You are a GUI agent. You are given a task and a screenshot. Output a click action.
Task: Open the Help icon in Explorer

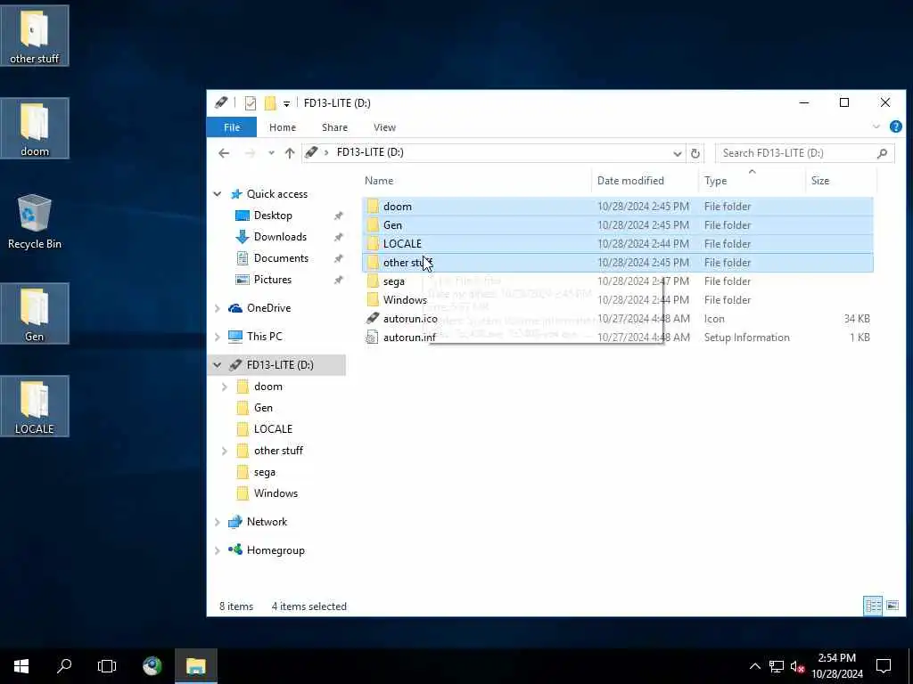(895, 126)
